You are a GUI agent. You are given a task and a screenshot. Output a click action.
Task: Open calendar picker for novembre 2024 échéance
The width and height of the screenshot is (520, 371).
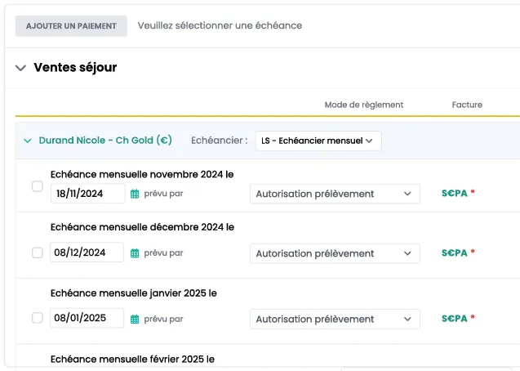tap(135, 194)
